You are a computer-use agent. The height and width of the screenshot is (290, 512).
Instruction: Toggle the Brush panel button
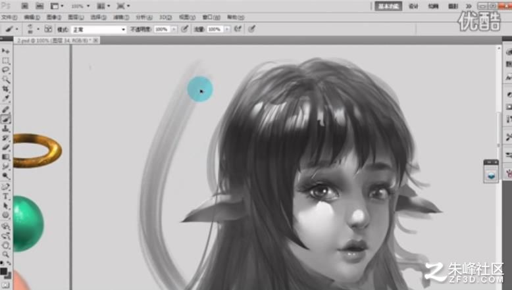[48, 29]
